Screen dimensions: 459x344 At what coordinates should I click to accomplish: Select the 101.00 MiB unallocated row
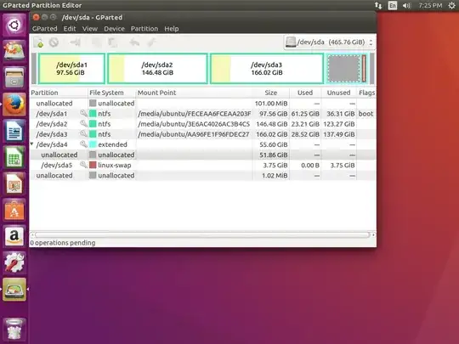point(203,104)
